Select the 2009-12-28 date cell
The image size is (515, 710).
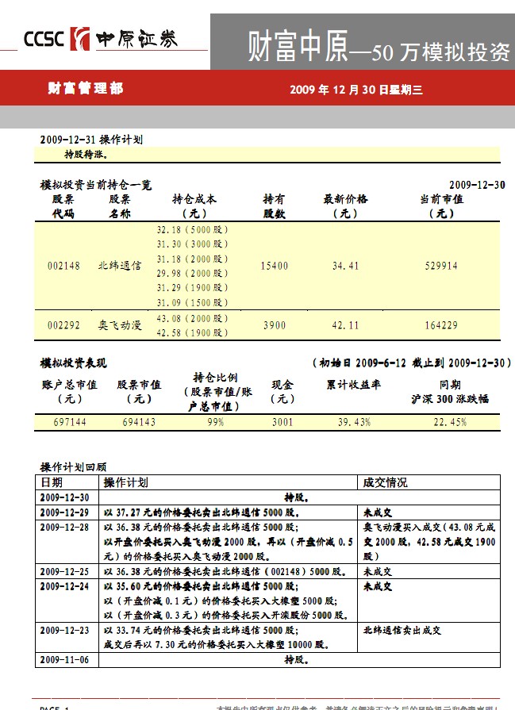tap(66, 526)
